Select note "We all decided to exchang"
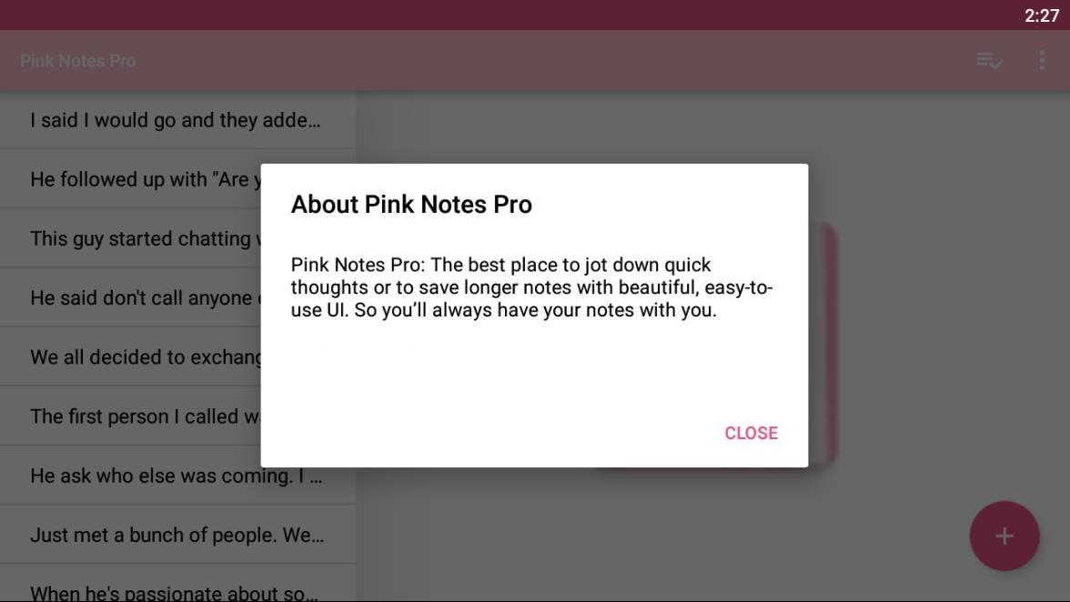The height and width of the screenshot is (602, 1070). tap(130, 357)
